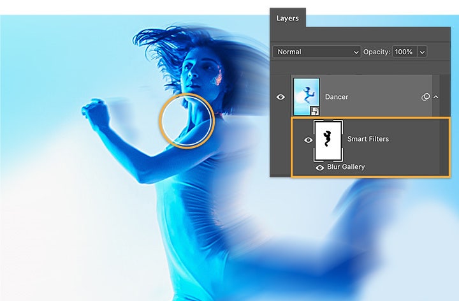Screen dimensions: 459x301
Task: Click the smart object badge on Dancer thumbnail
Action: 315,111
